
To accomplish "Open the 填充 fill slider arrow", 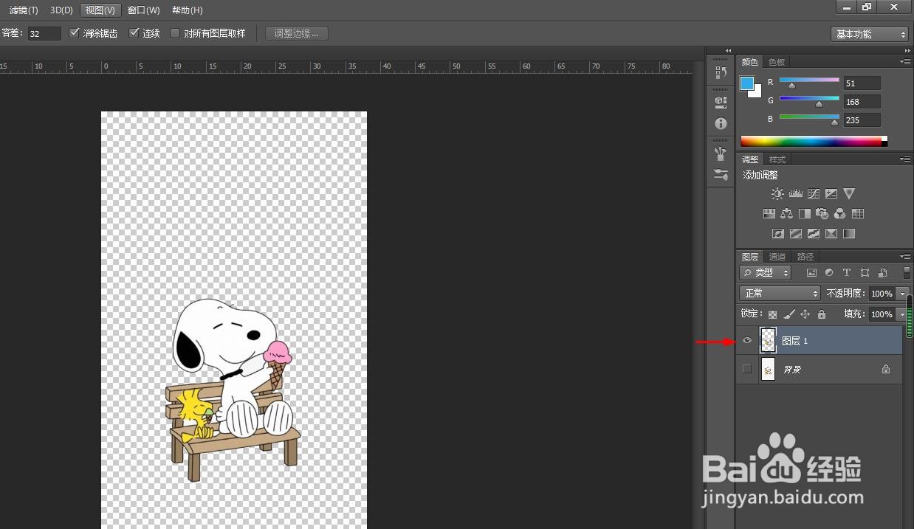I will 902,314.
